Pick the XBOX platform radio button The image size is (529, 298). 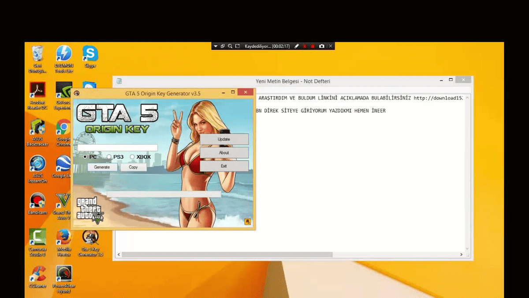132,157
